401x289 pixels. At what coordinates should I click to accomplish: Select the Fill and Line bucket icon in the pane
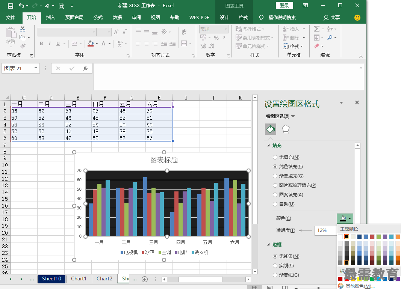coord(271,129)
